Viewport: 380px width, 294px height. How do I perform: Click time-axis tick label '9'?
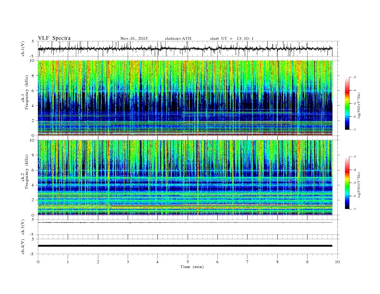click(307, 262)
